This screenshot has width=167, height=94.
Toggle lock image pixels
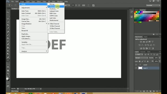pyautogui.click(x=142, y=61)
